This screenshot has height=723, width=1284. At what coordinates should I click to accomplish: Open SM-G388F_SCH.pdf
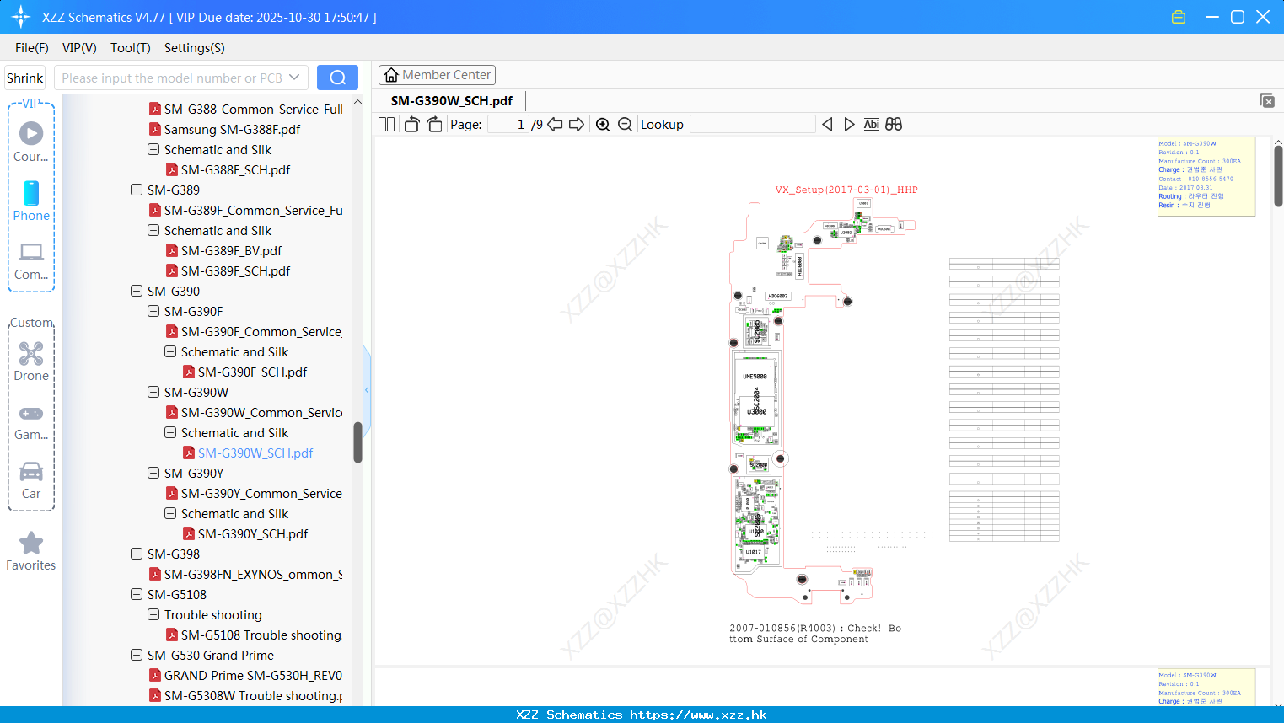point(235,169)
